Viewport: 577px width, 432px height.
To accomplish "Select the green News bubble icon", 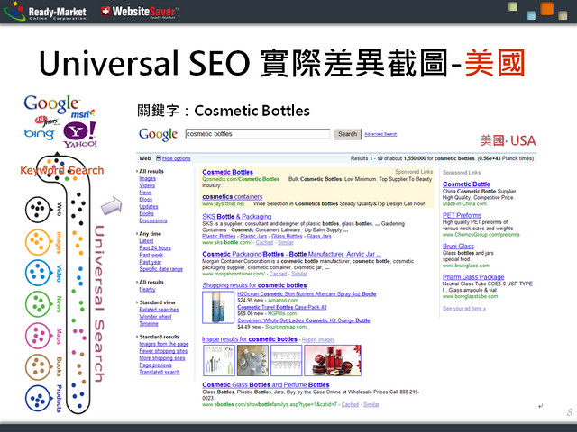I will pos(38,304).
